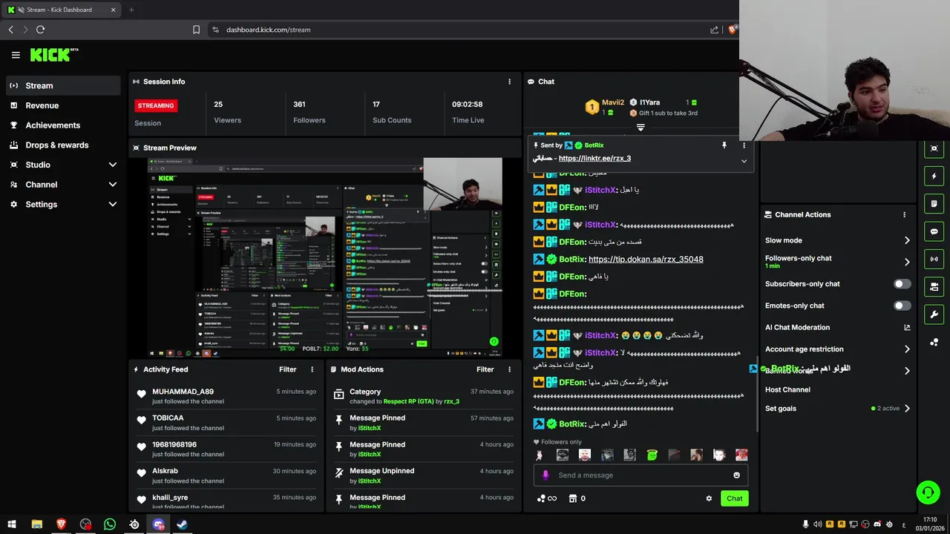Screen dimensions: 950x534
Task: Open File Explorer from taskbar
Action: pos(37,524)
